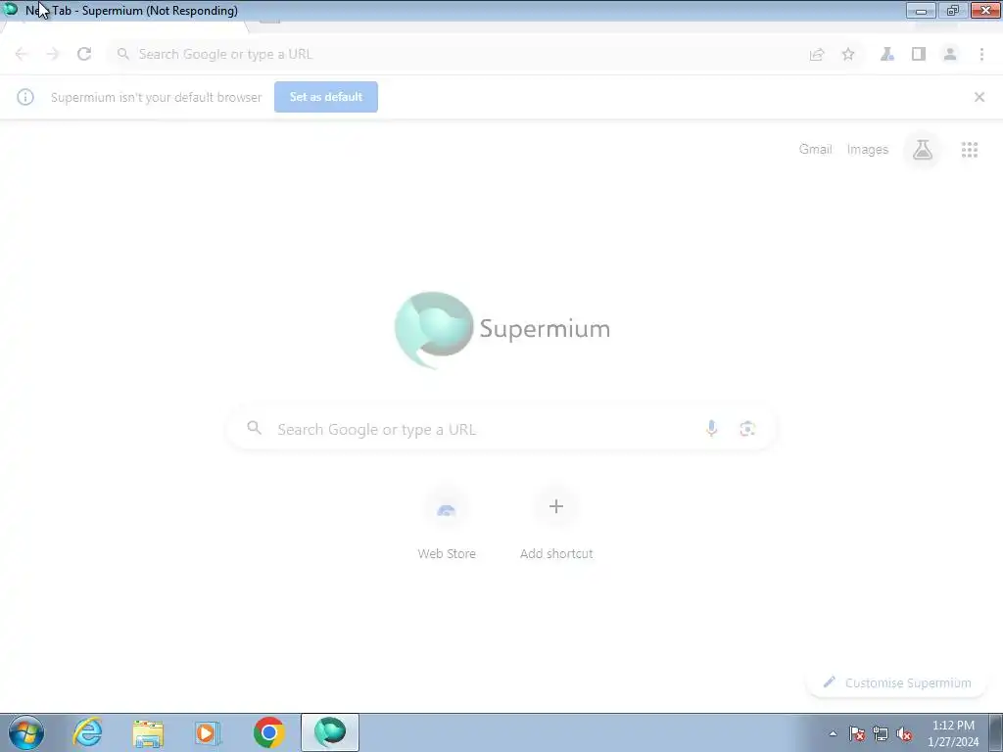Click the magnifier icon in the page search box

coord(254,428)
